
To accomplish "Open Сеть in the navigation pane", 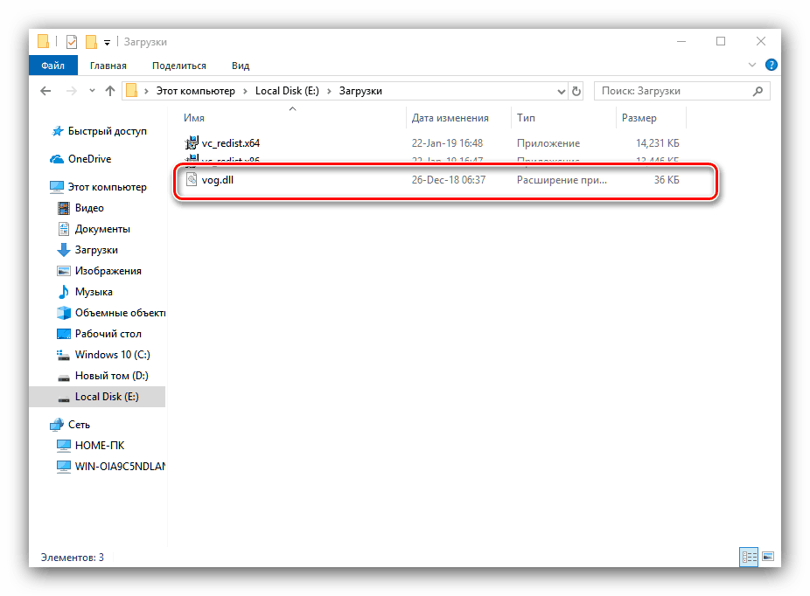I will [70, 425].
